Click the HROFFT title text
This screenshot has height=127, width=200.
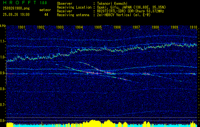click(x=20, y=3)
